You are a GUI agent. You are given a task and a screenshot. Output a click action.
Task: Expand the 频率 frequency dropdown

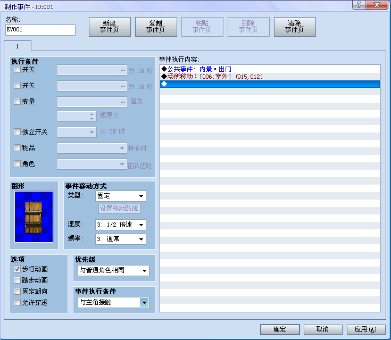point(120,239)
